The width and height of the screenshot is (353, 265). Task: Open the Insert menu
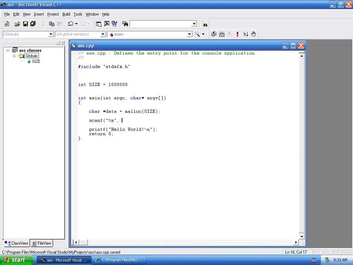click(39, 14)
